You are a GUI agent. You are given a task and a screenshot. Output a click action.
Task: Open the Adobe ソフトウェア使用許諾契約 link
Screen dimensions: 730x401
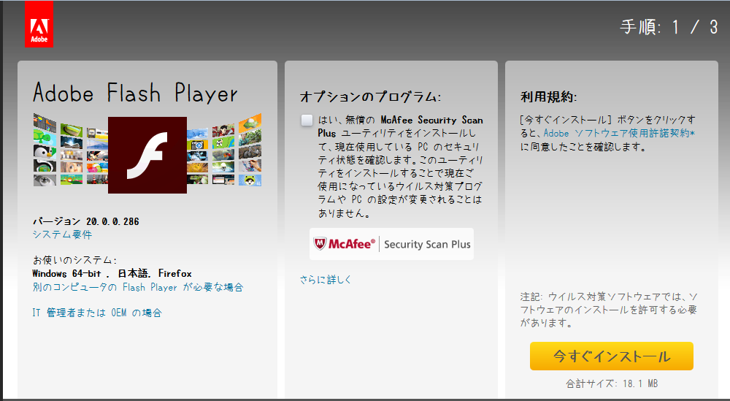(619, 133)
